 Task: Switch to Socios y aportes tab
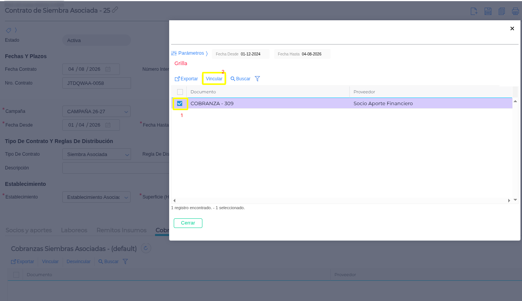click(x=29, y=230)
